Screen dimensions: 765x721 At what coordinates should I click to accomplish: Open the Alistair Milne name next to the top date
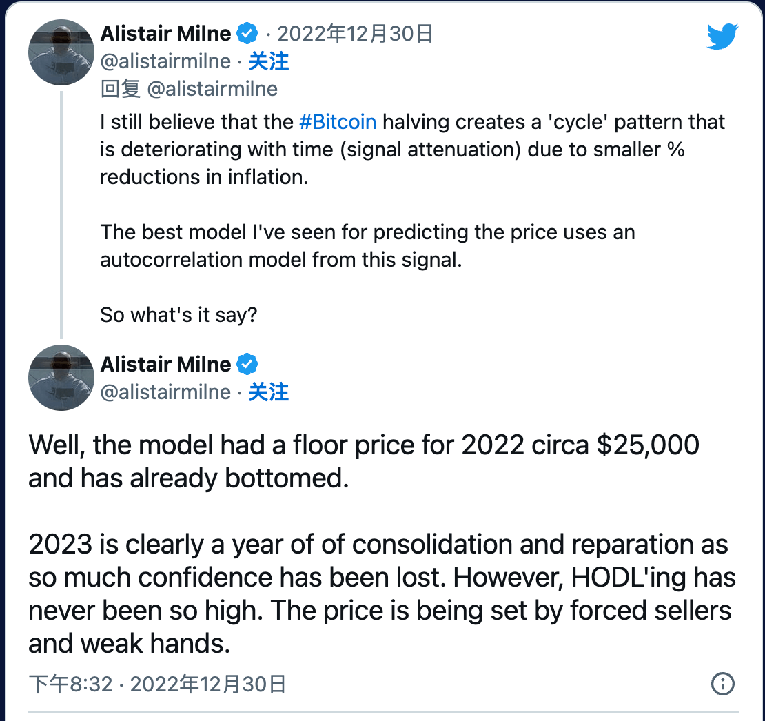click(x=166, y=34)
